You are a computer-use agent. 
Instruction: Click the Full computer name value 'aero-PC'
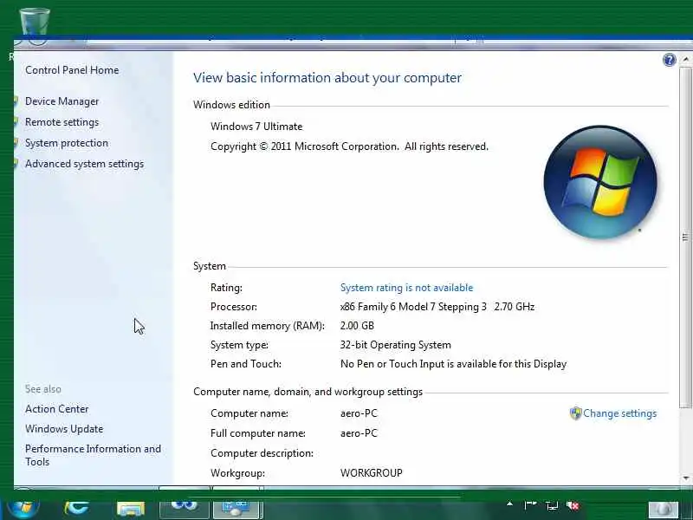[x=359, y=432]
